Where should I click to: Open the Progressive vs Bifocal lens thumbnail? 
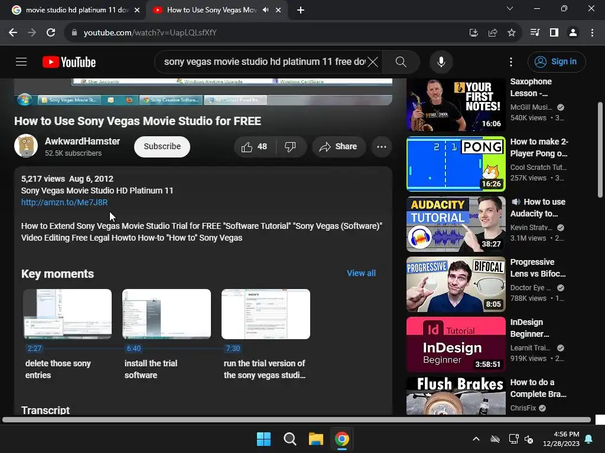pos(456,284)
